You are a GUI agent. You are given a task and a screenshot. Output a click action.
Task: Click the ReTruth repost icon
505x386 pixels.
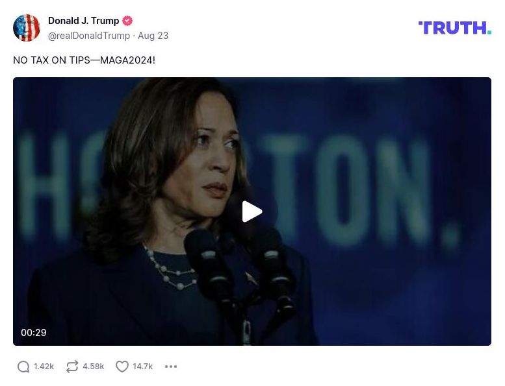point(72,367)
